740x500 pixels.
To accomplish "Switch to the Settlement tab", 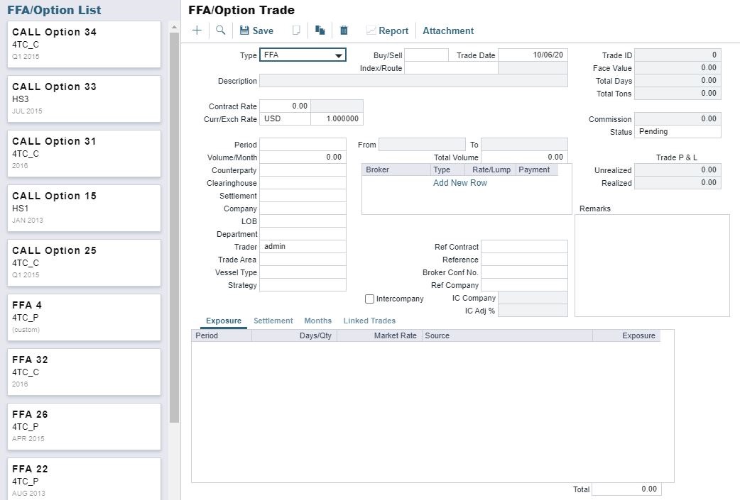I will 273,321.
